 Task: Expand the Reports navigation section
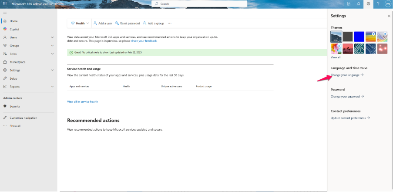[52, 87]
